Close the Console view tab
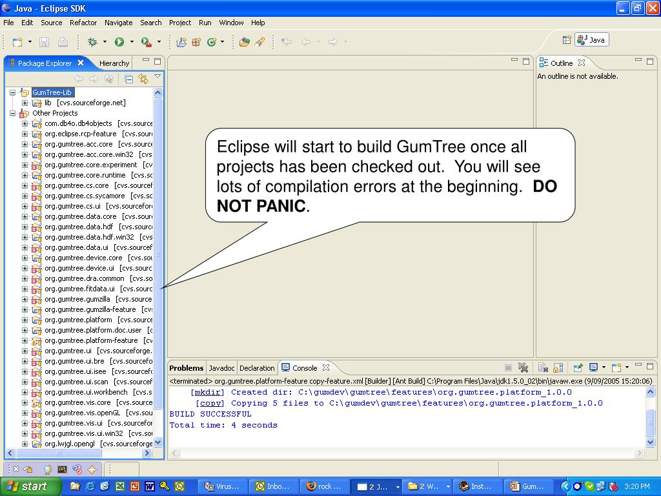Screen dimensions: 661x496 click(325, 367)
